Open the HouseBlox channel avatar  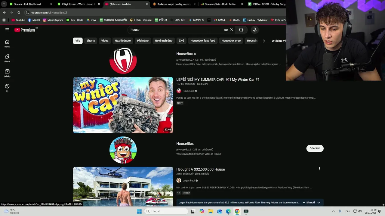(x=123, y=150)
